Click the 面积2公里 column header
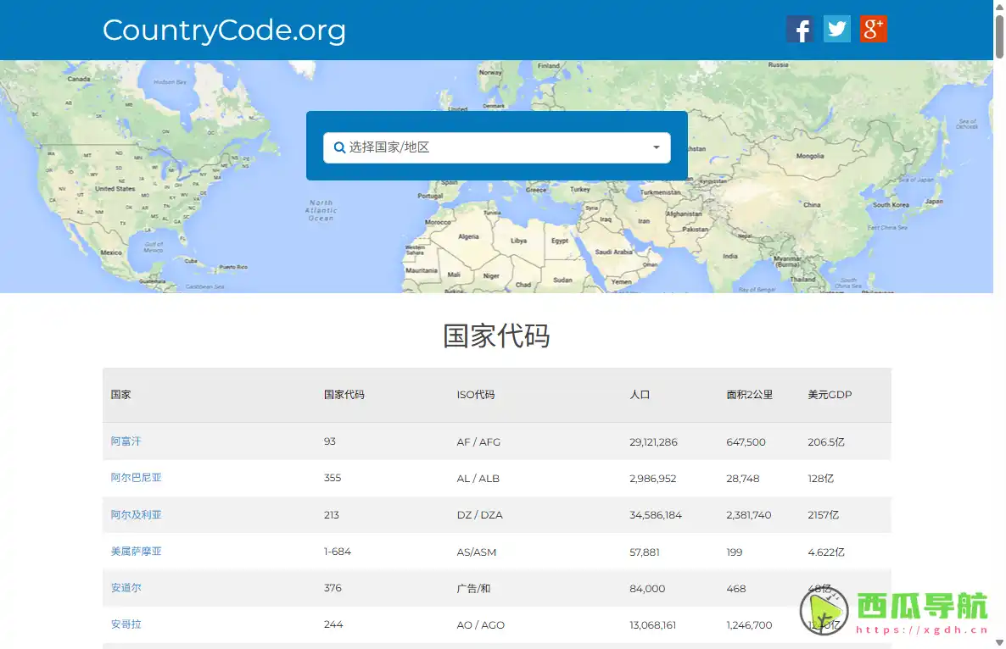Viewport: 1006px width, 649px height. pos(749,395)
